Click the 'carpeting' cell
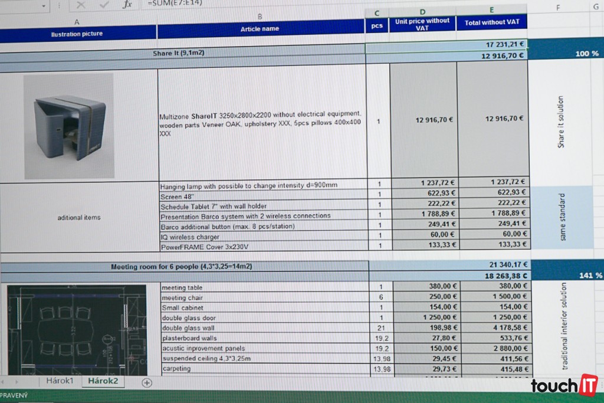This screenshot has height=403, width=604. point(266,368)
